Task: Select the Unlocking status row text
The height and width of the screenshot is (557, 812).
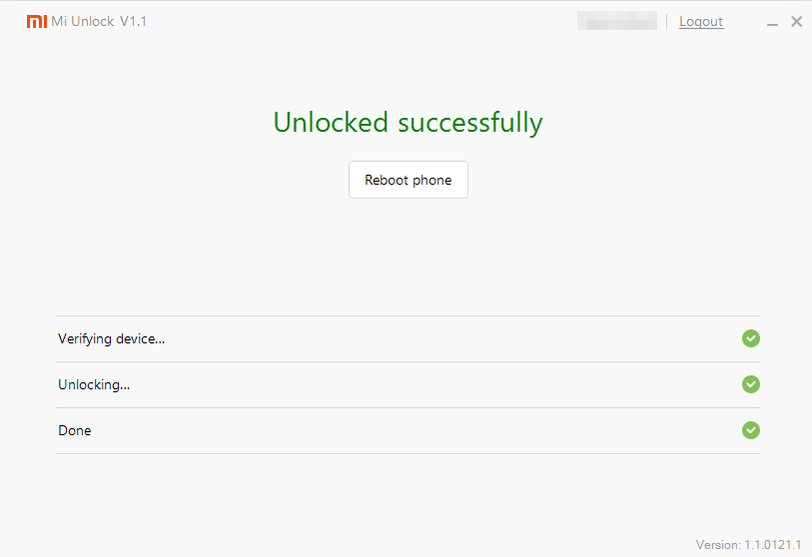Action: (x=94, y=385)
